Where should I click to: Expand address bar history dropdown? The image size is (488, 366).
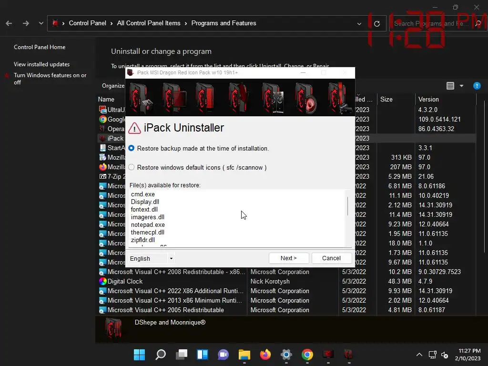click(x=359, y=24)
